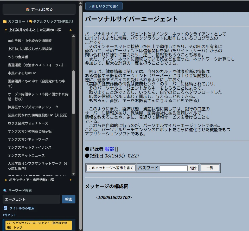This screenshot has width=249, height=231.
Task: Click the house icon on home button
Action: [x=28, y=9]
